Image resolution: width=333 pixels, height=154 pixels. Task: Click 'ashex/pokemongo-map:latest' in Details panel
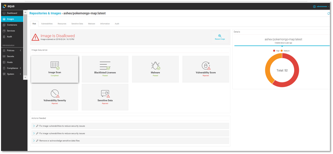pyautogui.click(x=283, y=39)
